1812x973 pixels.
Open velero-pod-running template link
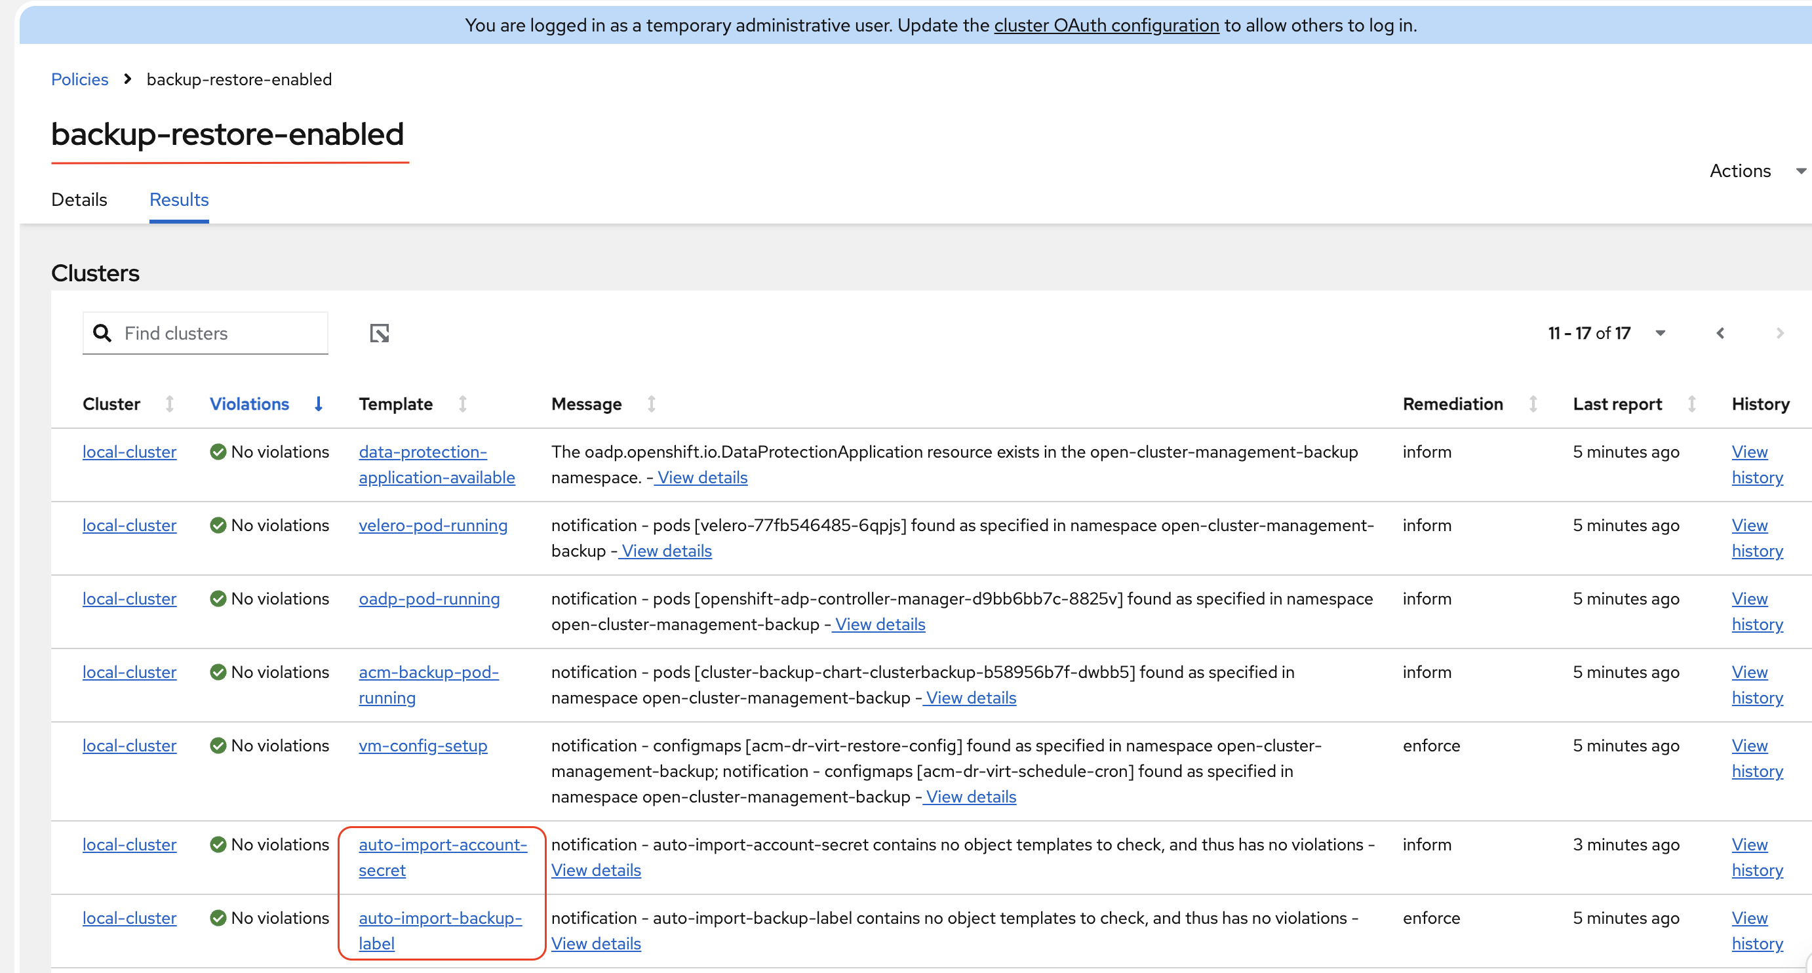pos(433,526)
